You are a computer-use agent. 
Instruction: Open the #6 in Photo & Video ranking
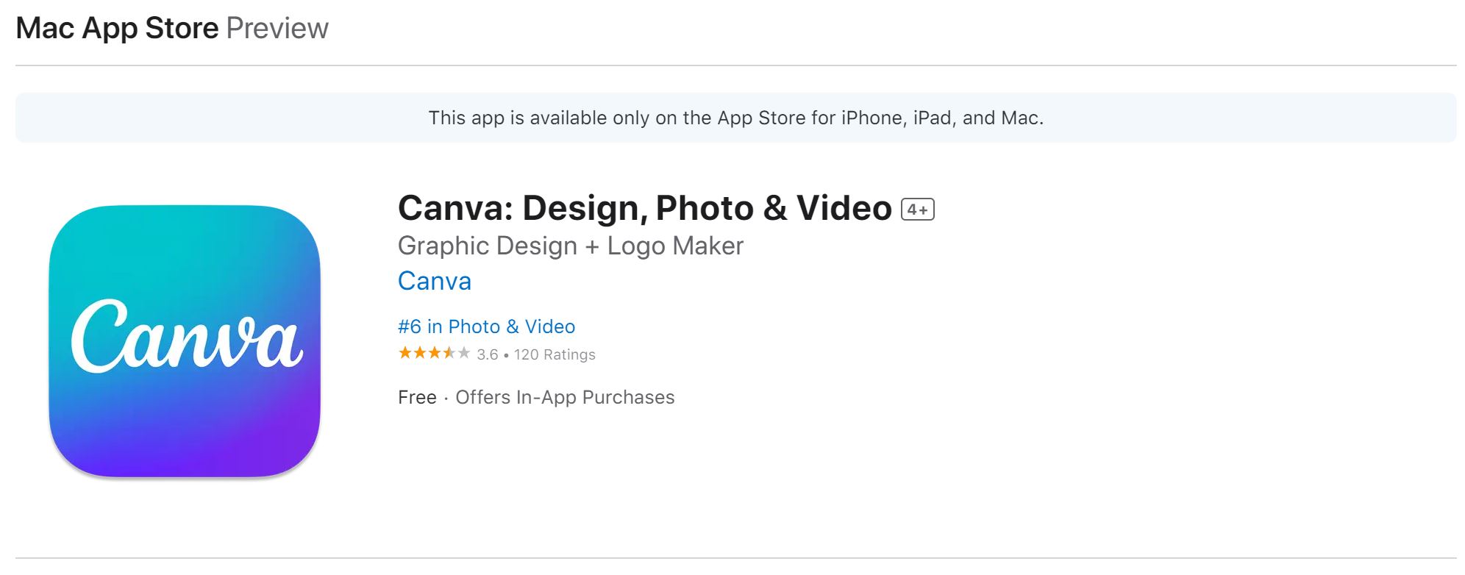(x=486, y=326)
